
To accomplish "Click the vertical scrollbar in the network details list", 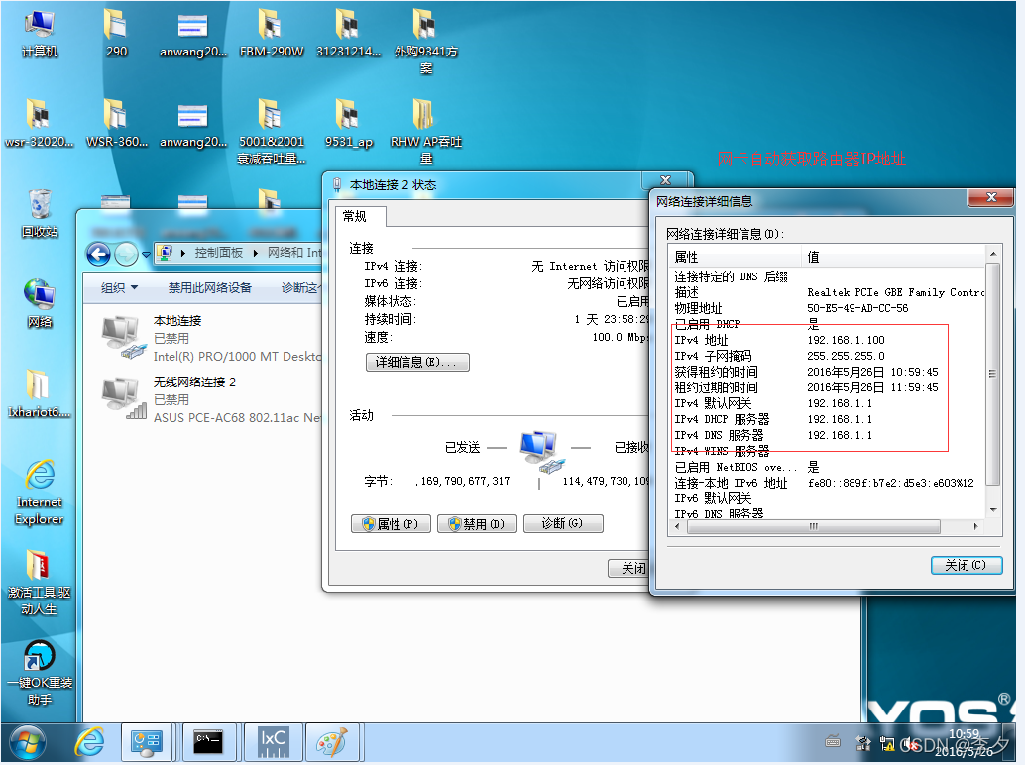I will tap(993, 374).
